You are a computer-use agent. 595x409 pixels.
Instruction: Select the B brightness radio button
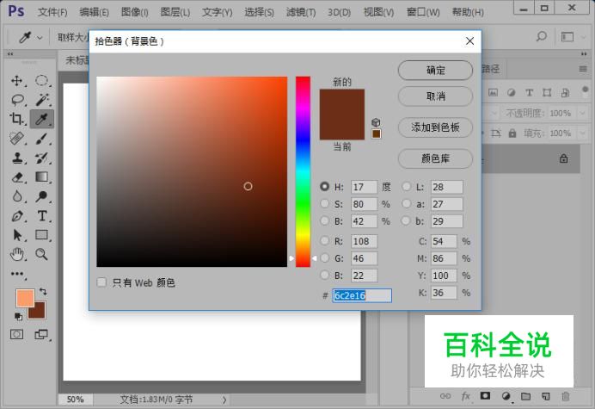click(x=324, y=220)
